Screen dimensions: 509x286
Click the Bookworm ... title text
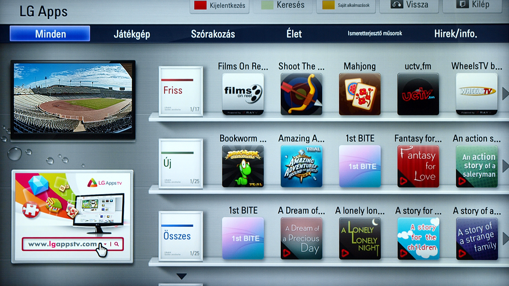(x=243, y=139)
